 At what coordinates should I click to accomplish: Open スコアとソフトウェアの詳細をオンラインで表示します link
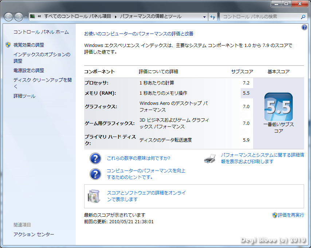[x=146, y=196]
